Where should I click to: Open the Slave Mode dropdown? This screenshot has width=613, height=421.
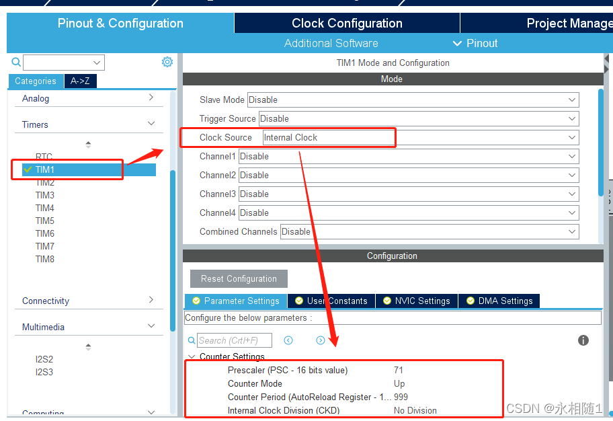click(413, 100)
